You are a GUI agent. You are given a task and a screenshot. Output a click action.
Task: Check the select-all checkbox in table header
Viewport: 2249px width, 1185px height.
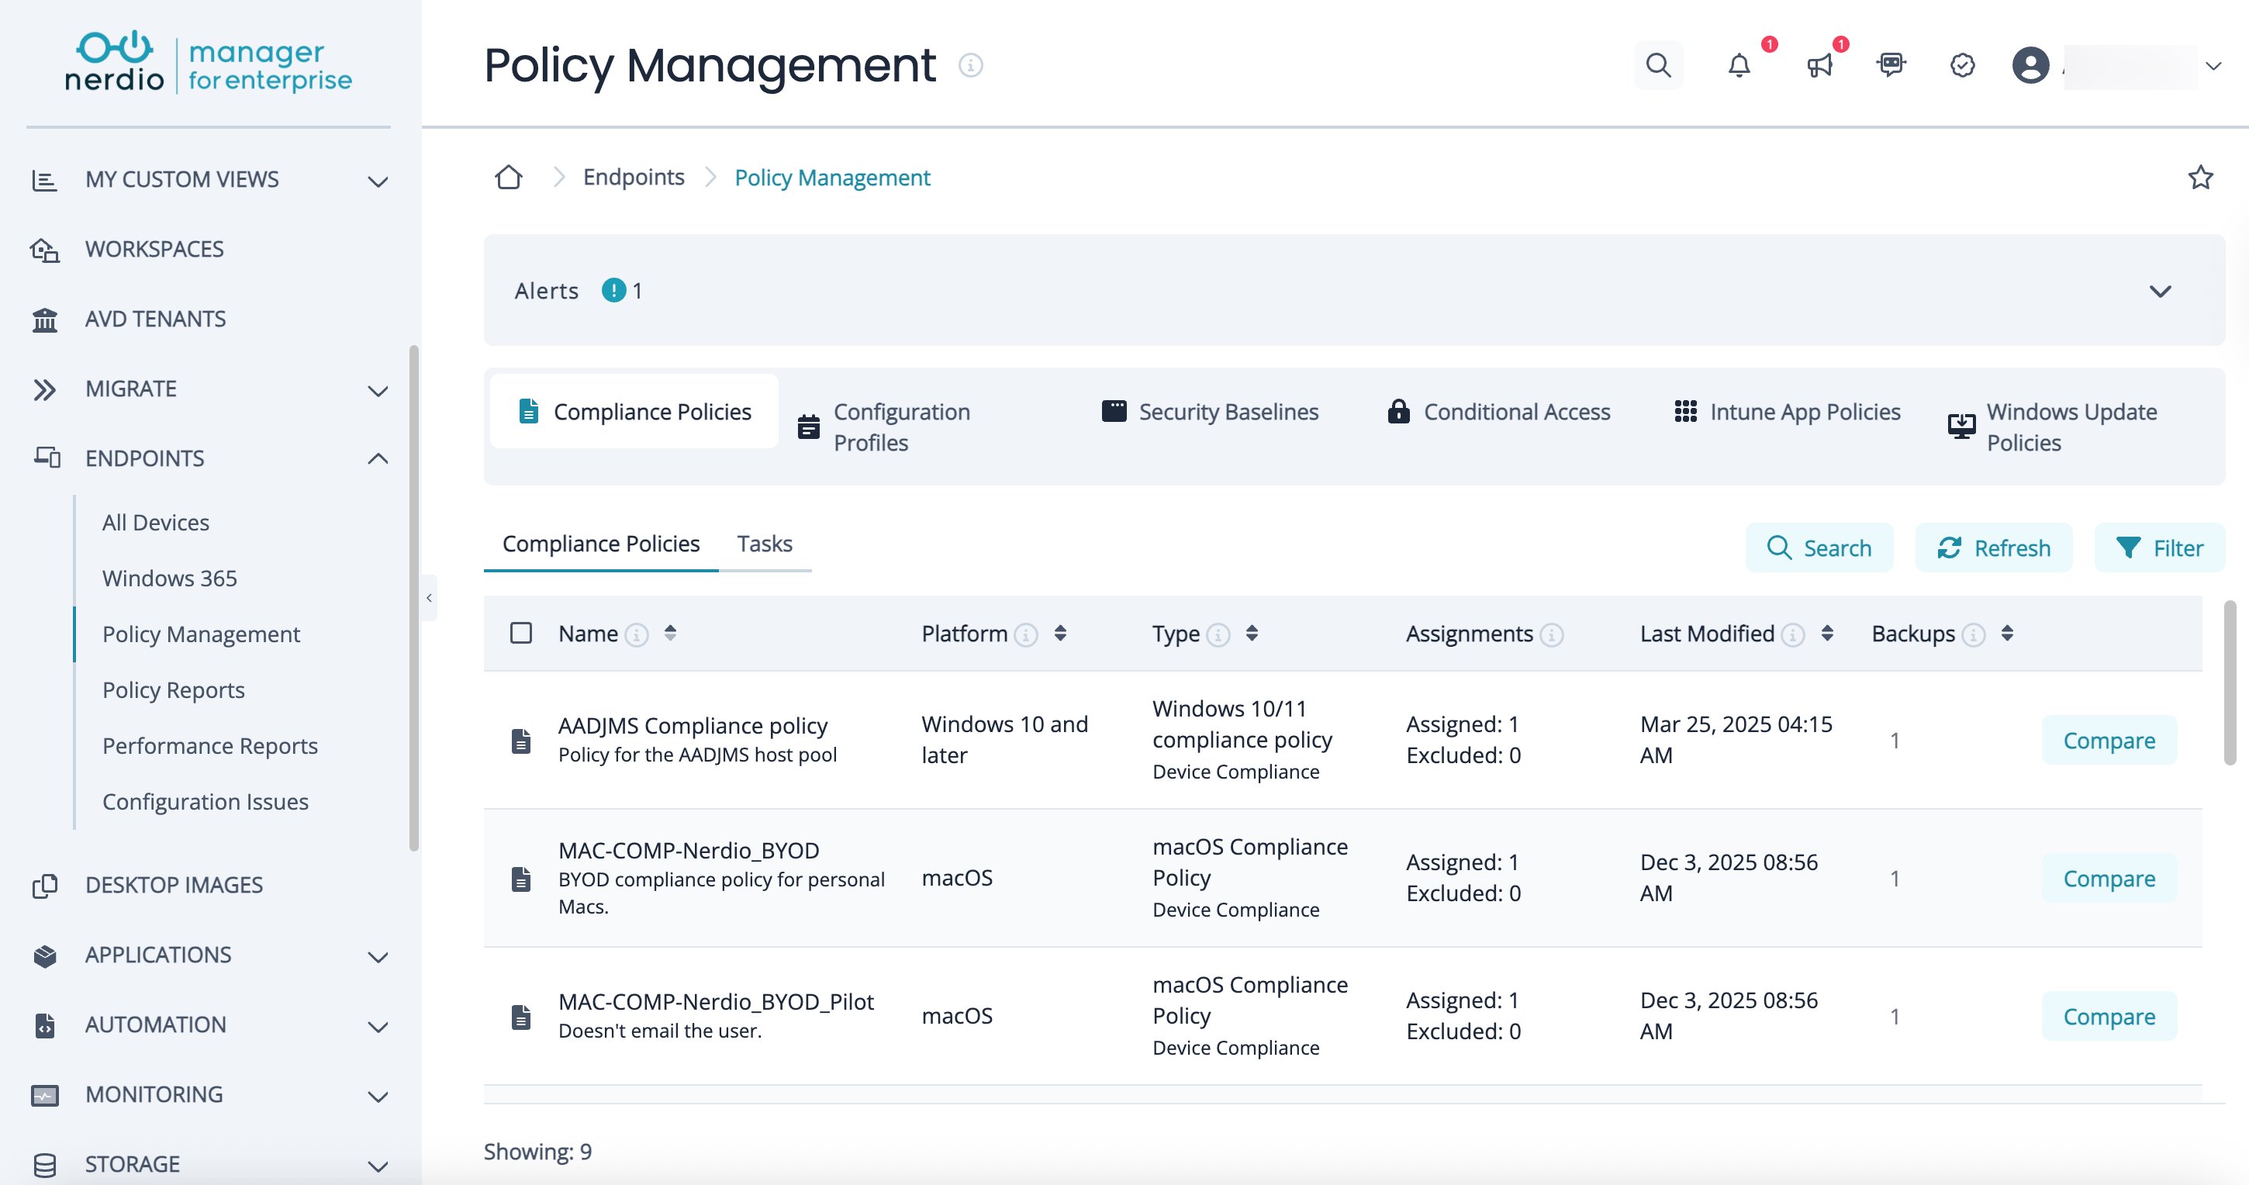[521, 633]
